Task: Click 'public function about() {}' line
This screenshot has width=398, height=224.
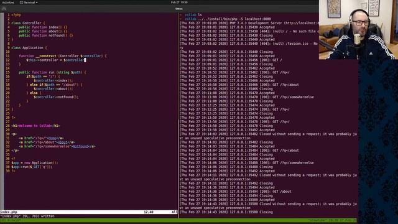Action: pos(43,31)
